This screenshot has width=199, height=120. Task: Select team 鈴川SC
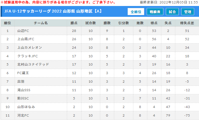tap(23, 98)
